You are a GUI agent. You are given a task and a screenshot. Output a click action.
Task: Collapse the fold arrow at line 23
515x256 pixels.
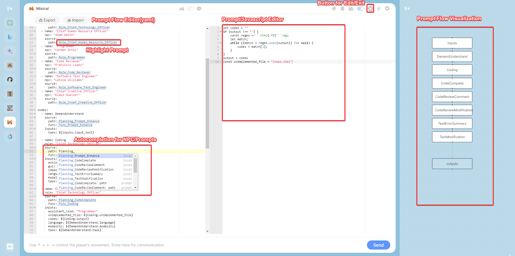pos(35,46)
